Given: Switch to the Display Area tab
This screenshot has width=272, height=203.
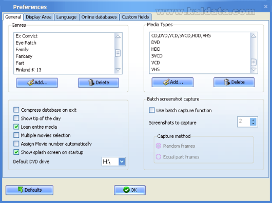Looking at the screenshot, I should 38,17.
